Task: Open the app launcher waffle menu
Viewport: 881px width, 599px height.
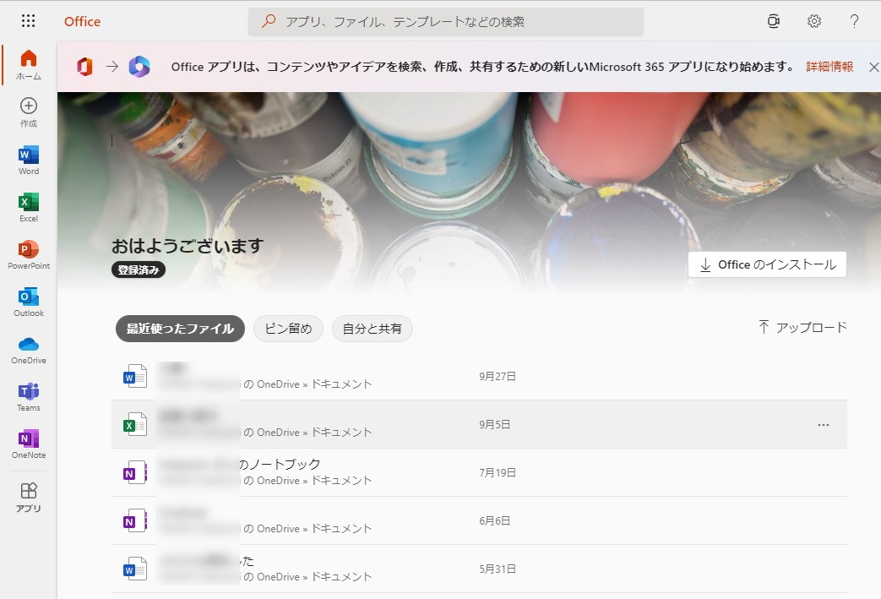Action: (28, 20)
